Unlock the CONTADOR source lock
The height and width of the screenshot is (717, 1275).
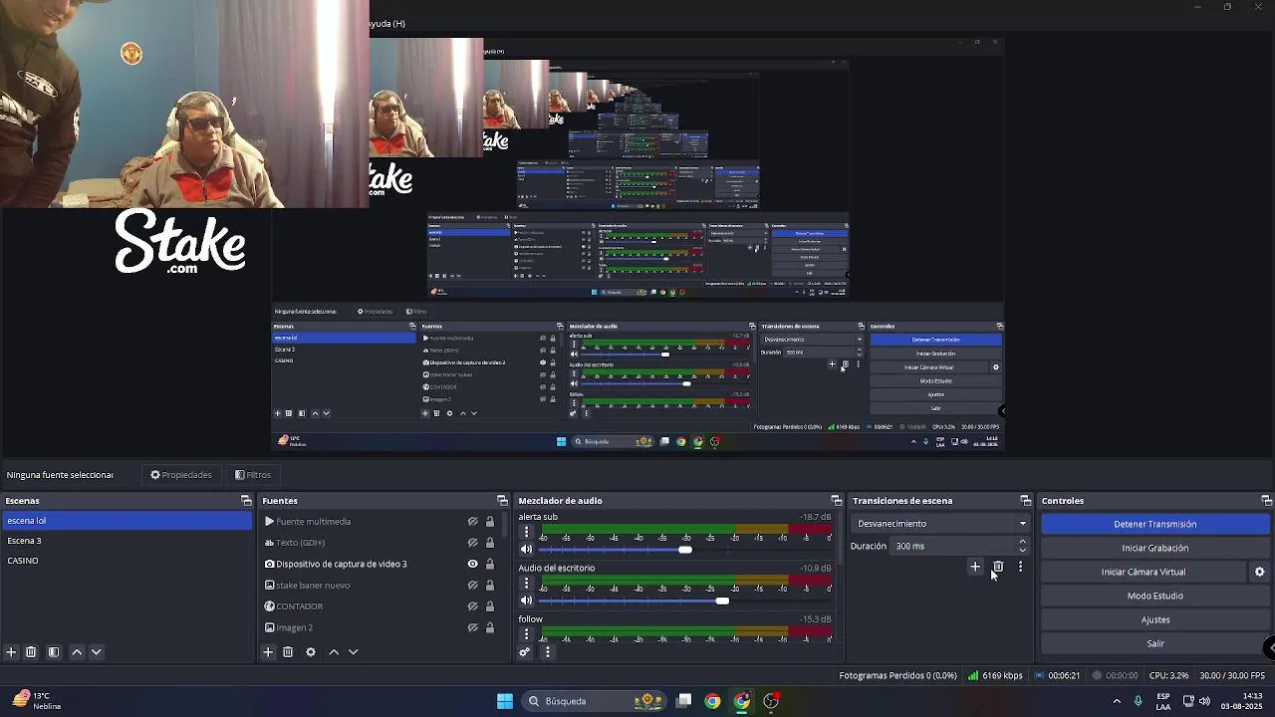pyautogui.click(x=489, y=606)
